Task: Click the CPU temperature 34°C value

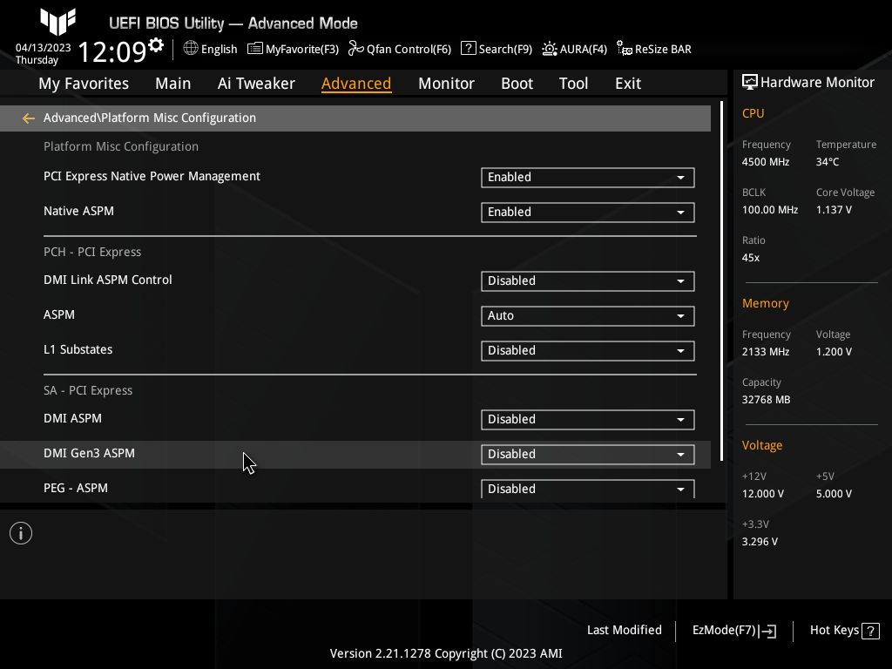Action: (x=828, y=162)
